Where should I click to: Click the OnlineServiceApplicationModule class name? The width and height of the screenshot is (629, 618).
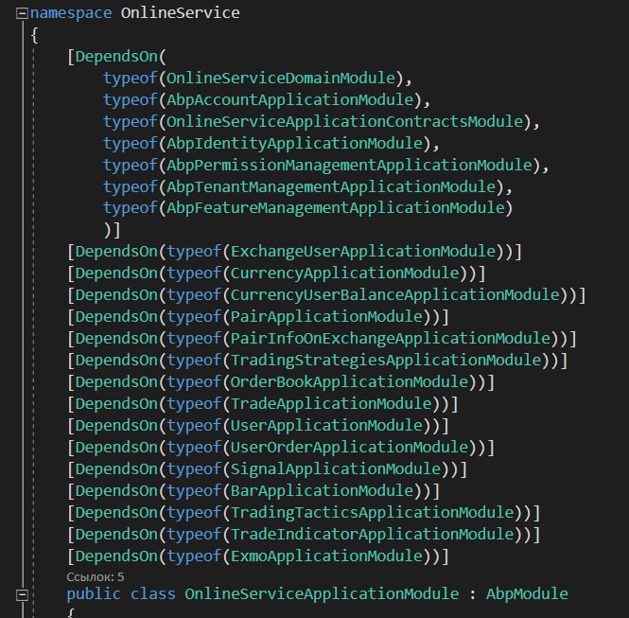pyautogui.click(x=323, y=594)
